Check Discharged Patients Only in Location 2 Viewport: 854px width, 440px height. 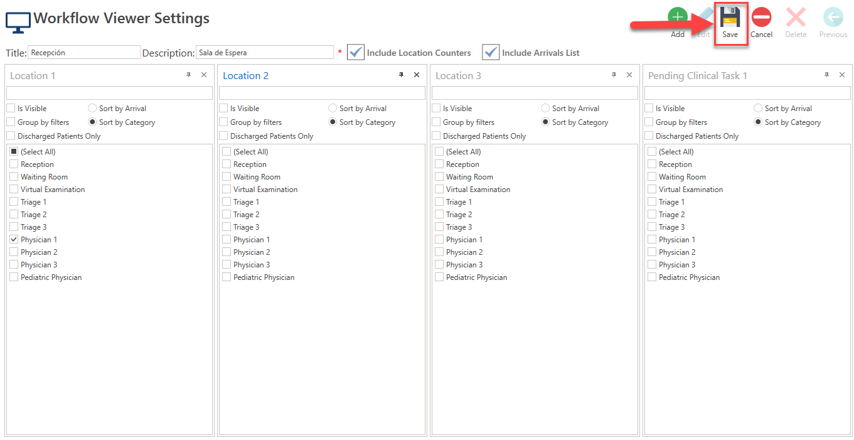(x=223, y=136)
